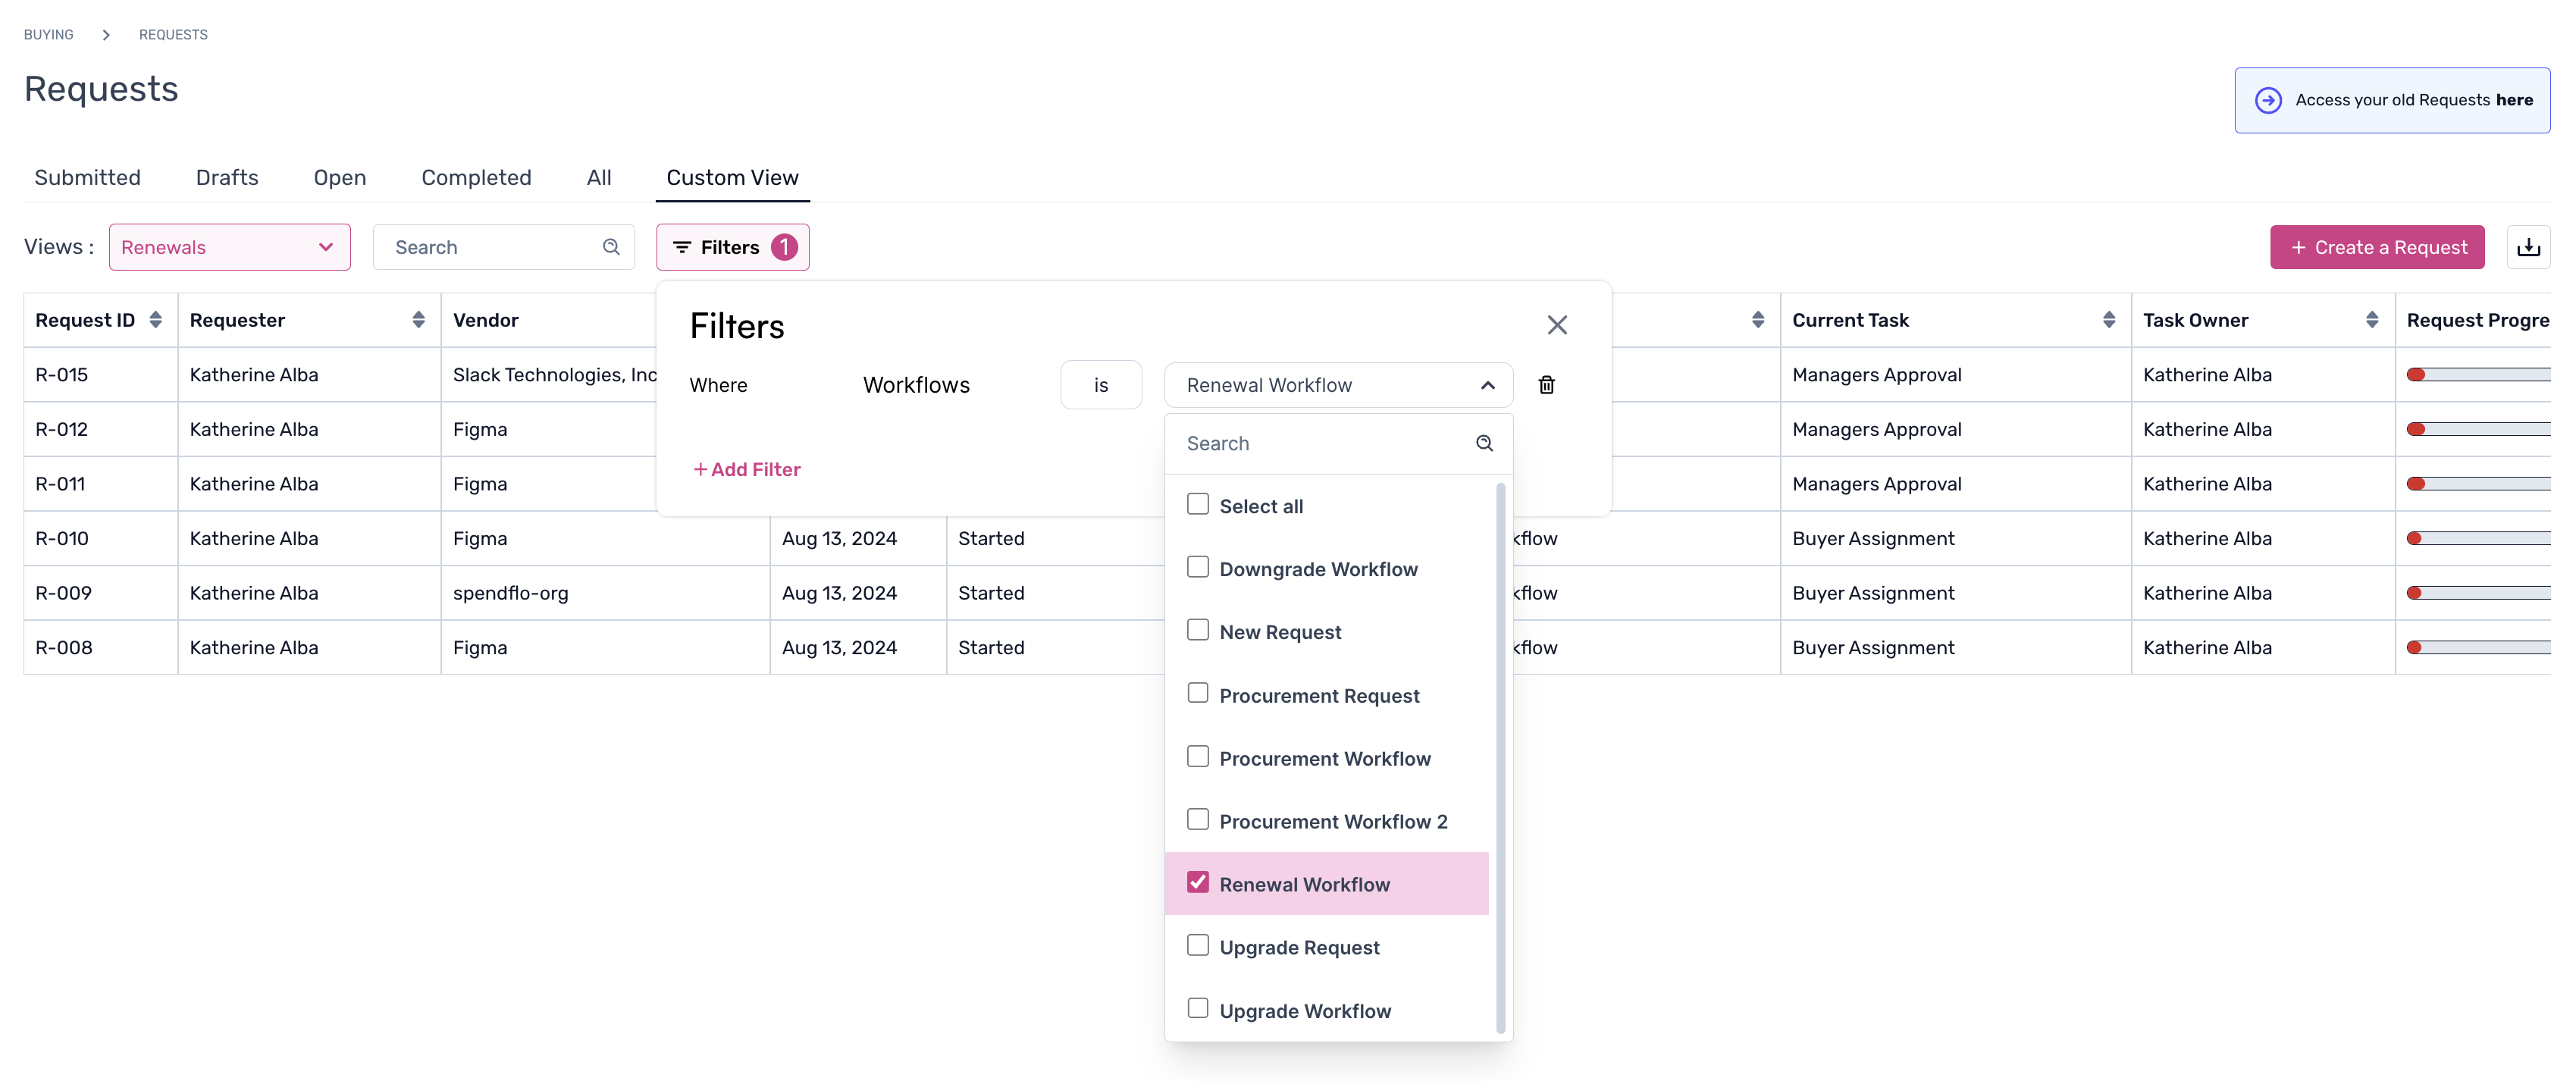Click Figma vendor in R-012 row
Image resolution: width=2576 pixels, height=1081 pixels.
point(479,429)
